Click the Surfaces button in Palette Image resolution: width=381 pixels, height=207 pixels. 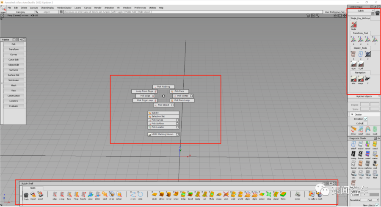coord(14,70)
